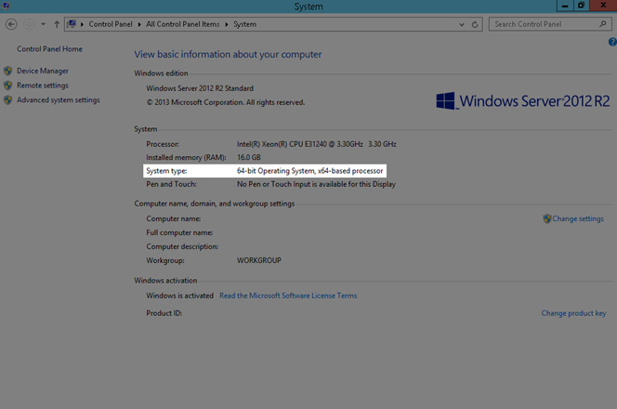Click the search magnifier icon
This screenshot has height=409, width=617.
pyautogui.click(x=603, y=24)
